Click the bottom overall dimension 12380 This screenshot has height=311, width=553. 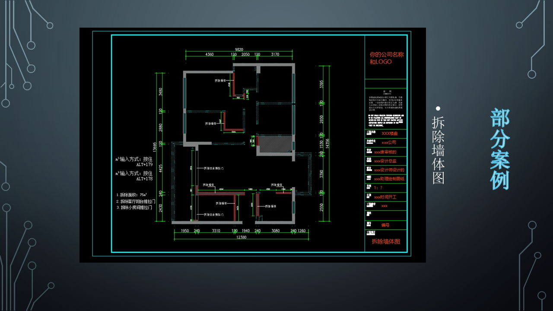[x=241, y=237]
